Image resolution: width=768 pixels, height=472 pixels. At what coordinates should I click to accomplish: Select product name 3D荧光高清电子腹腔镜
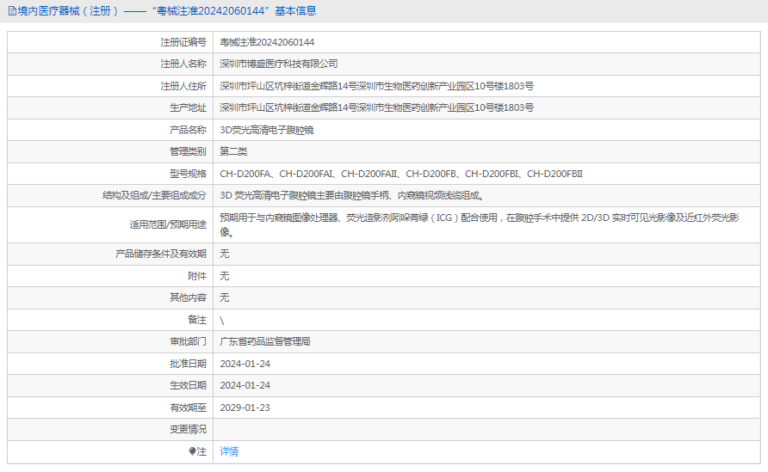pyautogui.click(x=266, y=130)
